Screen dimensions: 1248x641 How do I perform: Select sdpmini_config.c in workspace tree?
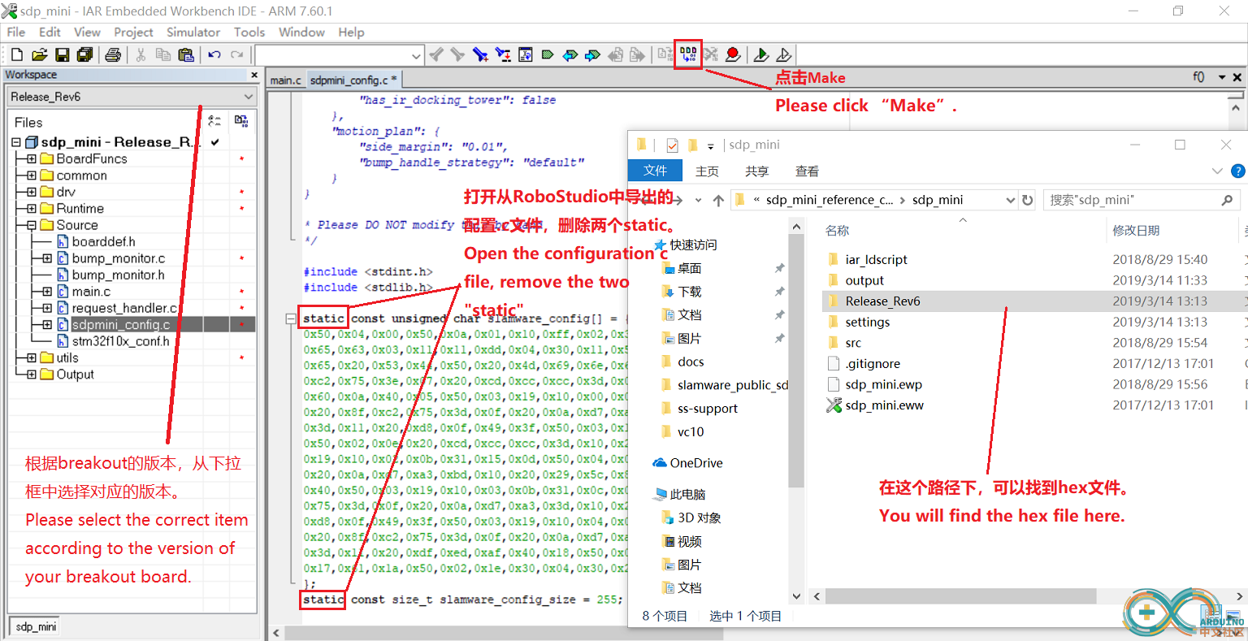[121, 325]
